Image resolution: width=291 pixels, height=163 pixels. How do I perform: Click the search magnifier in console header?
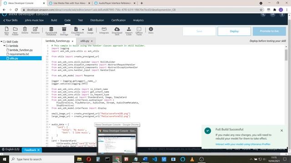tap(263, 14)
